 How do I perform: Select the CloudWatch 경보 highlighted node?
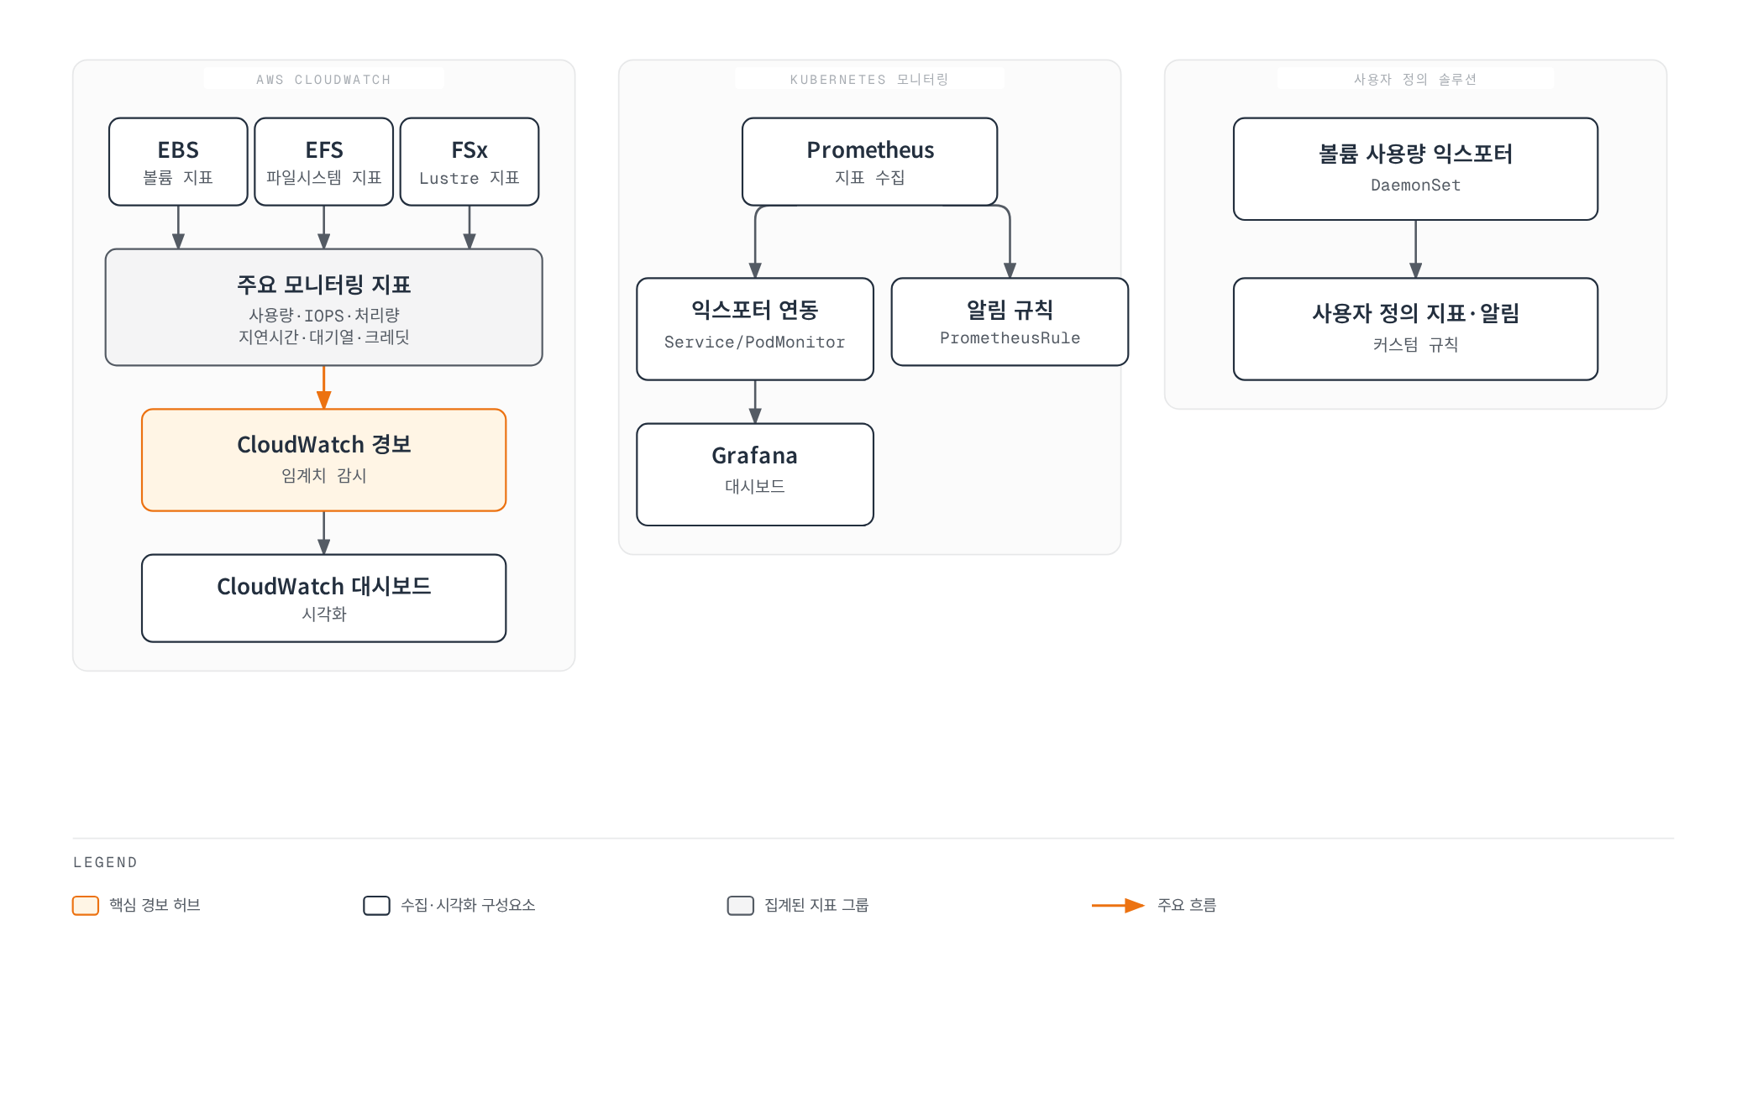pyautogui.click(x=324, y=460)
